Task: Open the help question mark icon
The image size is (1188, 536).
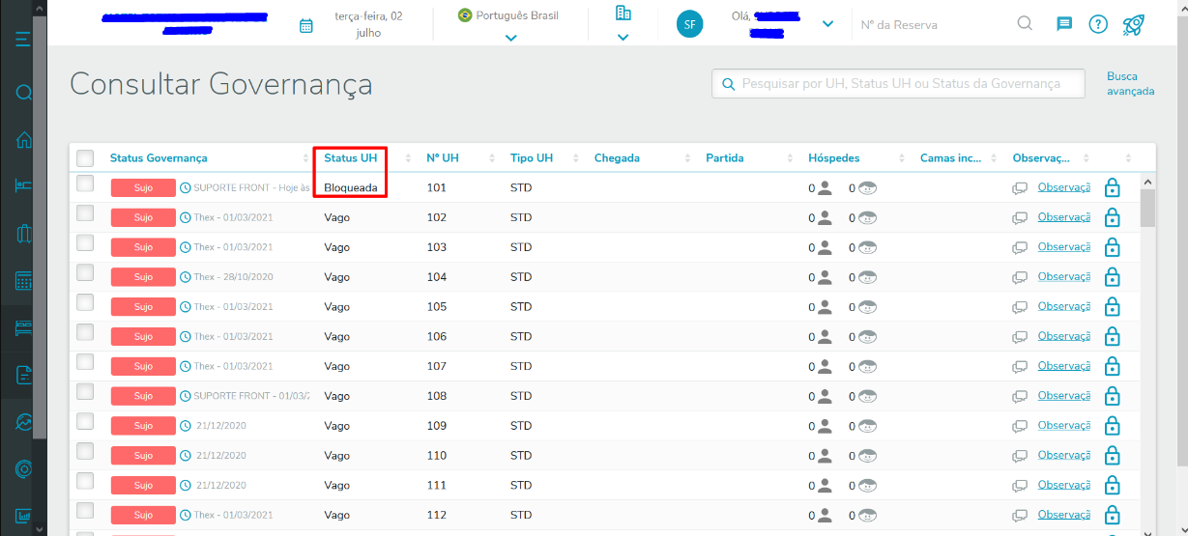Action: [1098, 24]
